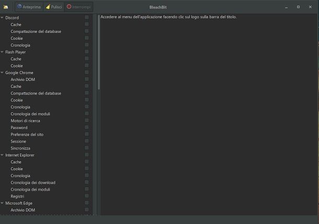The height and width of the screenshot is (224, 319).
Task: Tick the Registri row checkbox
Action: click(x=87, y=196)
